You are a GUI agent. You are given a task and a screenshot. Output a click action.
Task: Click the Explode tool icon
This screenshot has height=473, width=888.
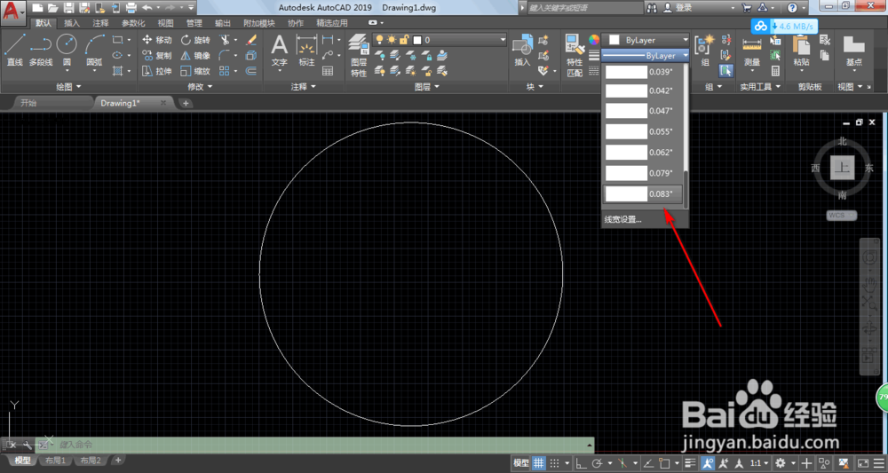pyautogui.click(x=251, y=55)
